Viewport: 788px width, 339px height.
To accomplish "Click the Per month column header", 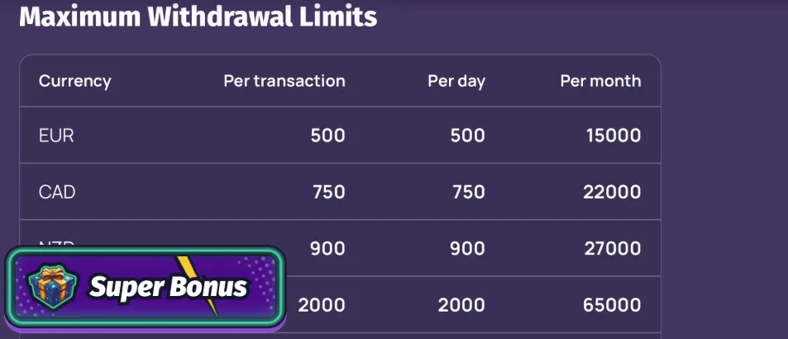I will point(600,81).
